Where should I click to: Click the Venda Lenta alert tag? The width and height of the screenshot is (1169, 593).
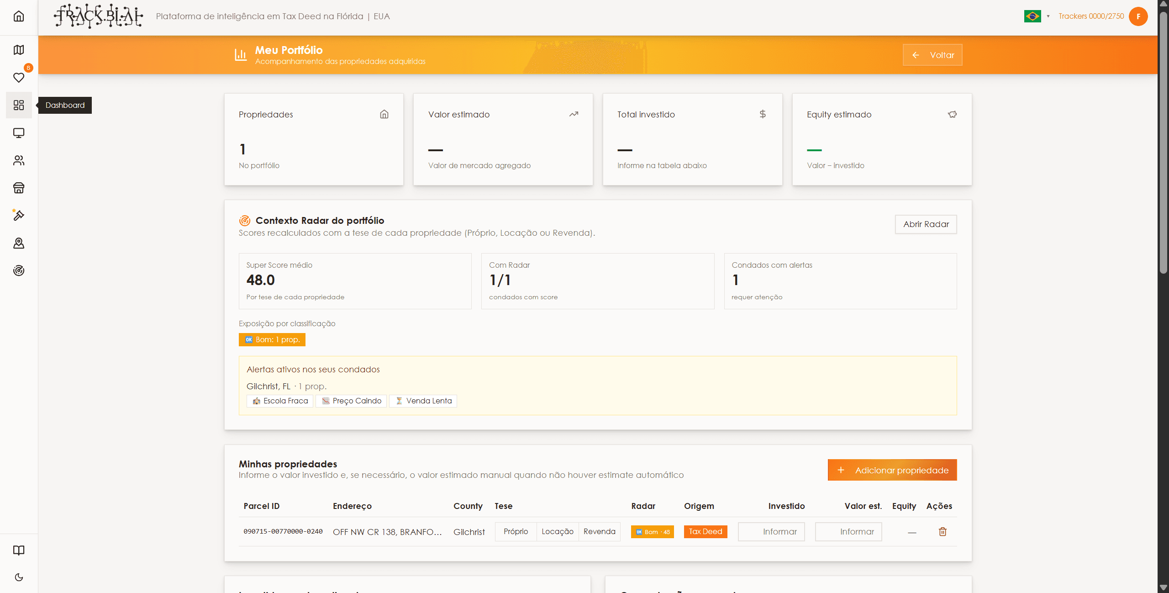[x=423, y=401]
